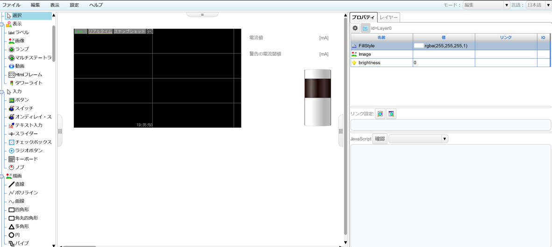The height and width of the screenshot is (247, 552).
Task: Choose the Htmlフレーム component
Action: [x=25, y=75]
